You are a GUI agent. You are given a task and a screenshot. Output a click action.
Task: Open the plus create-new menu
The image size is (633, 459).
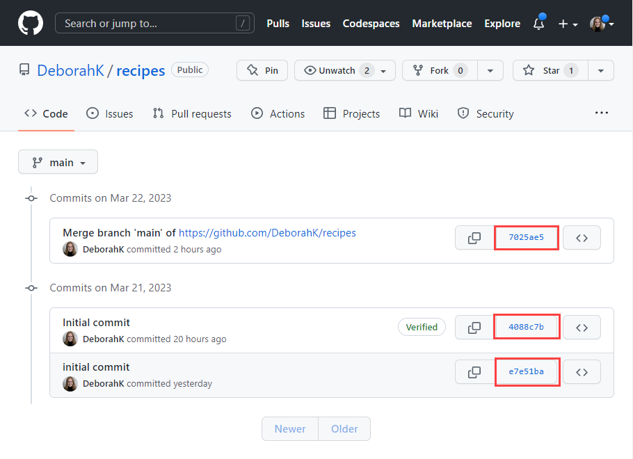(x=568, y=24)
